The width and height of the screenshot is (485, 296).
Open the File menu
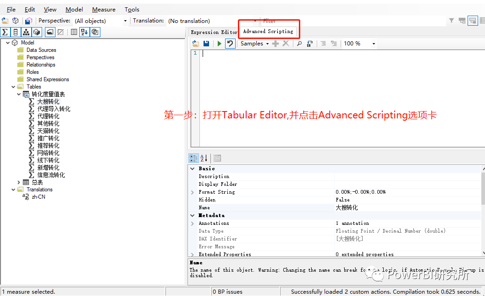coord(11,10)
